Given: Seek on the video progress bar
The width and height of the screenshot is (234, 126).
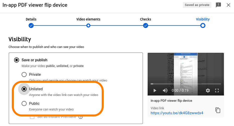Looking at the screenshot, I should 186,84.
